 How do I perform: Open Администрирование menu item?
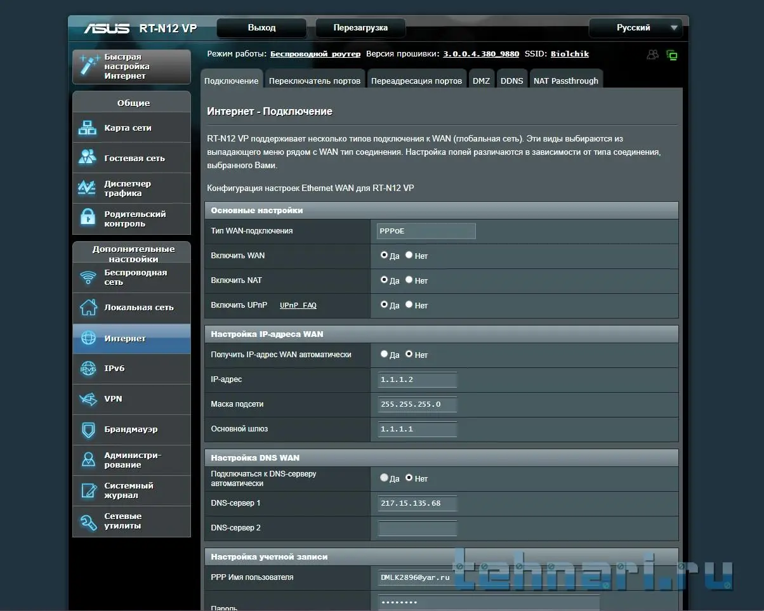pos(131,460)
